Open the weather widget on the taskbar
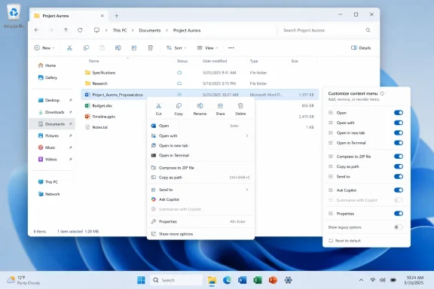The image size is (434, 289). [x=23, y=280]
